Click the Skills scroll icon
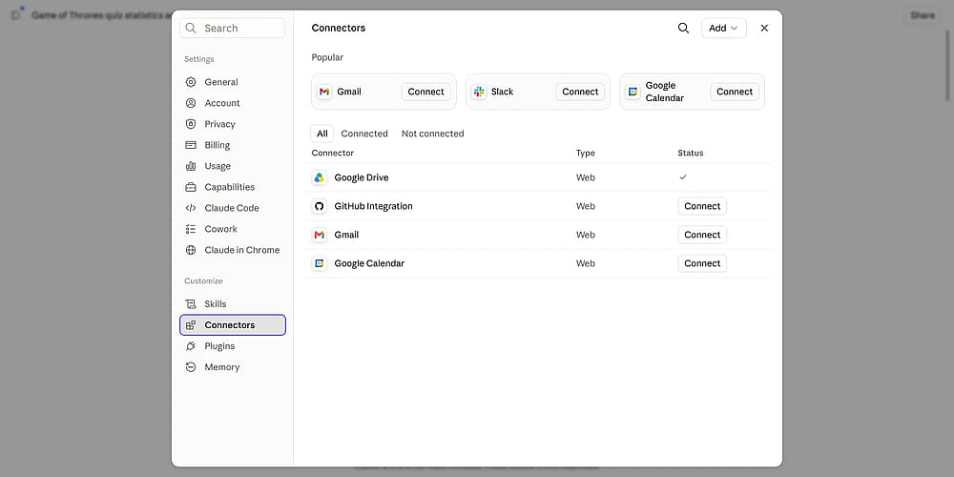Image resolution: width=954 pixels, height=477 pixels. pyautogui.click(x=191, y=304)
